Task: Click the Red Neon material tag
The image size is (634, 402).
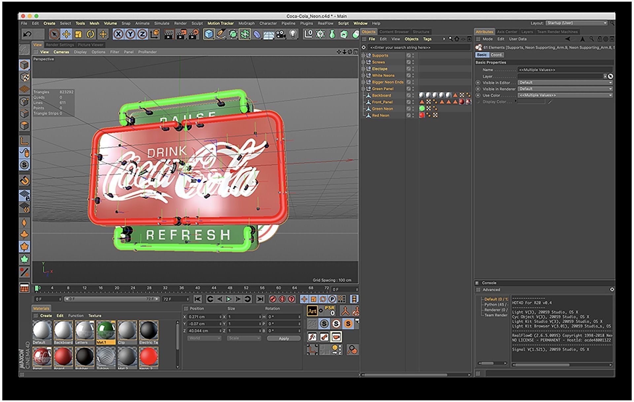Action: [422, 115]
